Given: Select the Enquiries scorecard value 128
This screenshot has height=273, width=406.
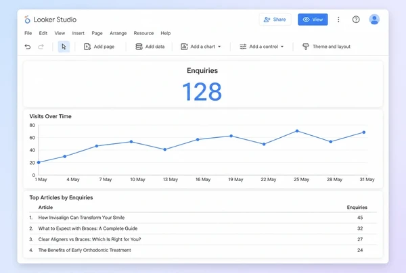Looking at the screenshot, I should [202, 92].
